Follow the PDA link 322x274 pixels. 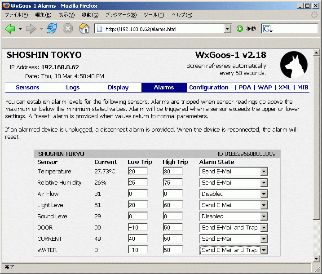click(x=245, y=88)
